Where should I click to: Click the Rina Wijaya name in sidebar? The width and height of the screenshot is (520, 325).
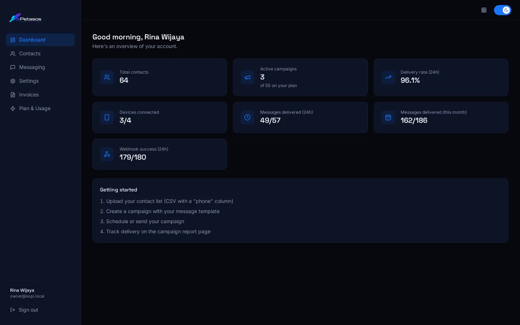[x=22, y=290]
